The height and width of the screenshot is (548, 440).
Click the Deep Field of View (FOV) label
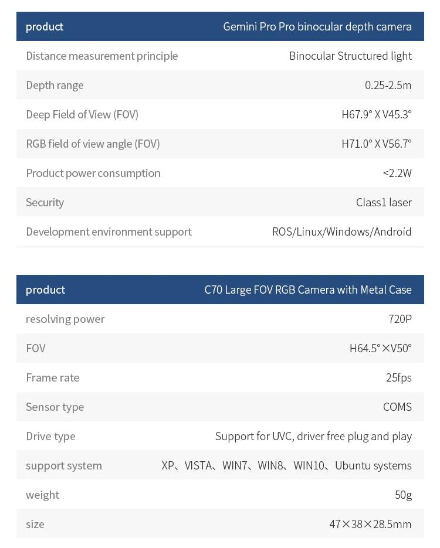coord(82,114)
